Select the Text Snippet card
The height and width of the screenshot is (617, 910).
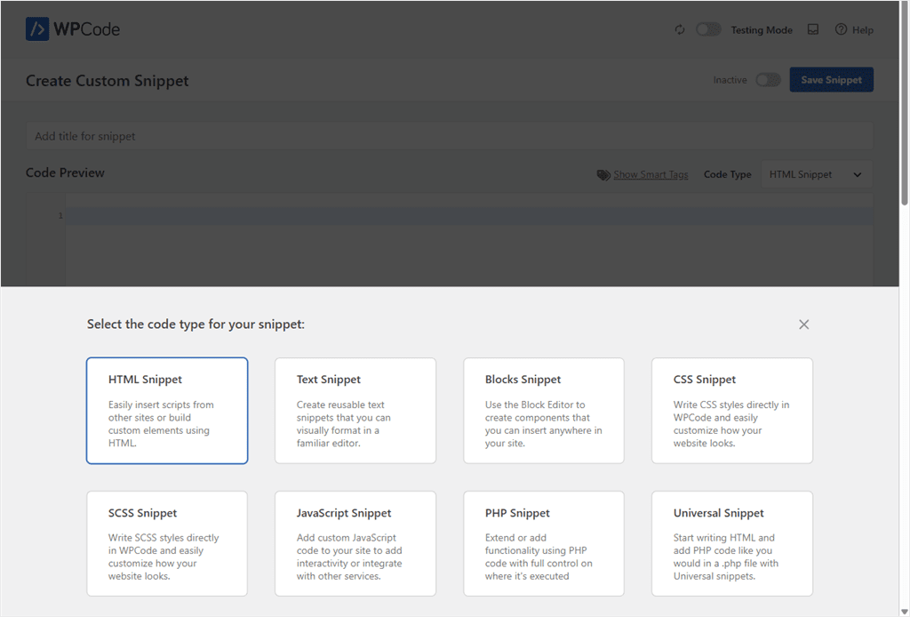click(x=355, y=411)
